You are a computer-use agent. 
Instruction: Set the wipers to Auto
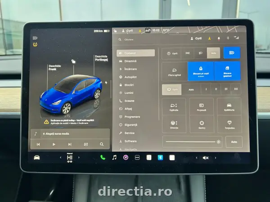(191, 89)
